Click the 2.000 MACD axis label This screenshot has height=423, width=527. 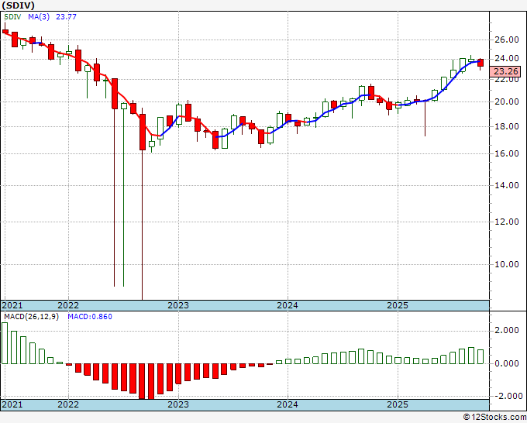click(507, 331)
